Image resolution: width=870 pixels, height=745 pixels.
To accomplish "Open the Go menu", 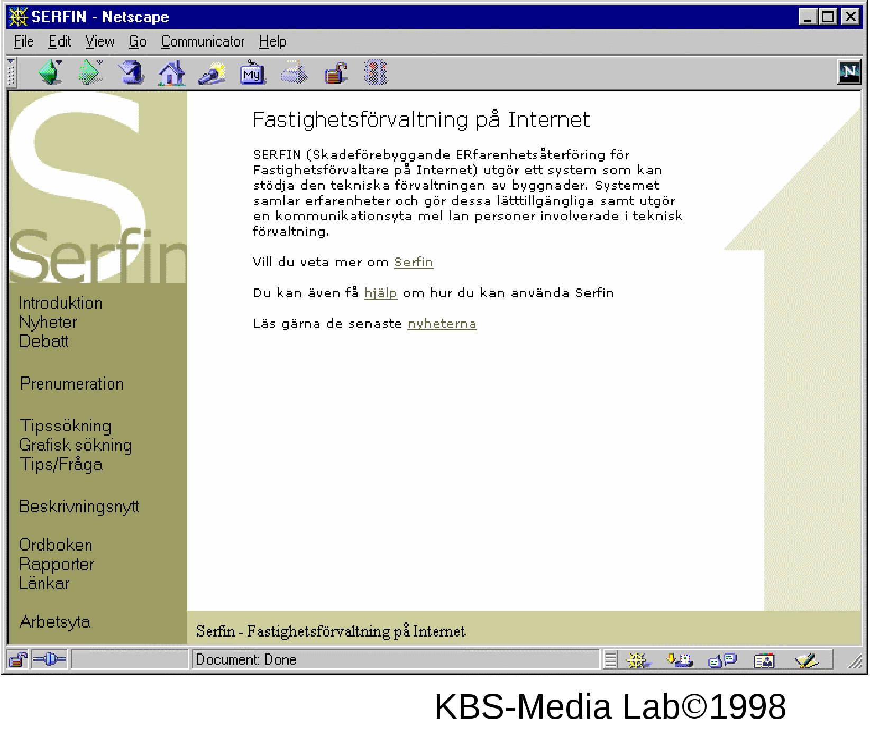I will (138, 41).
